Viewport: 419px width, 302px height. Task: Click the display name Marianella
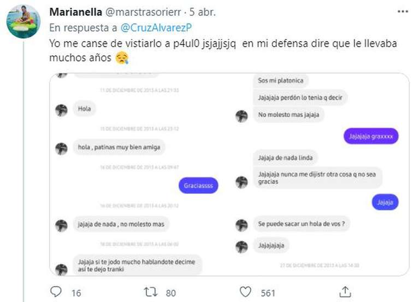pyautogui.click(x=76, y=12)
